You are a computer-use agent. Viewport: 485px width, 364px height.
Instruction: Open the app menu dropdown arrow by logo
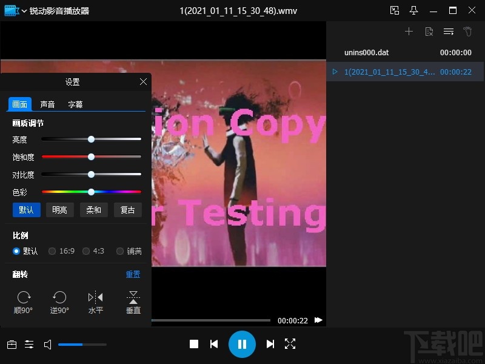click(24, 11)
